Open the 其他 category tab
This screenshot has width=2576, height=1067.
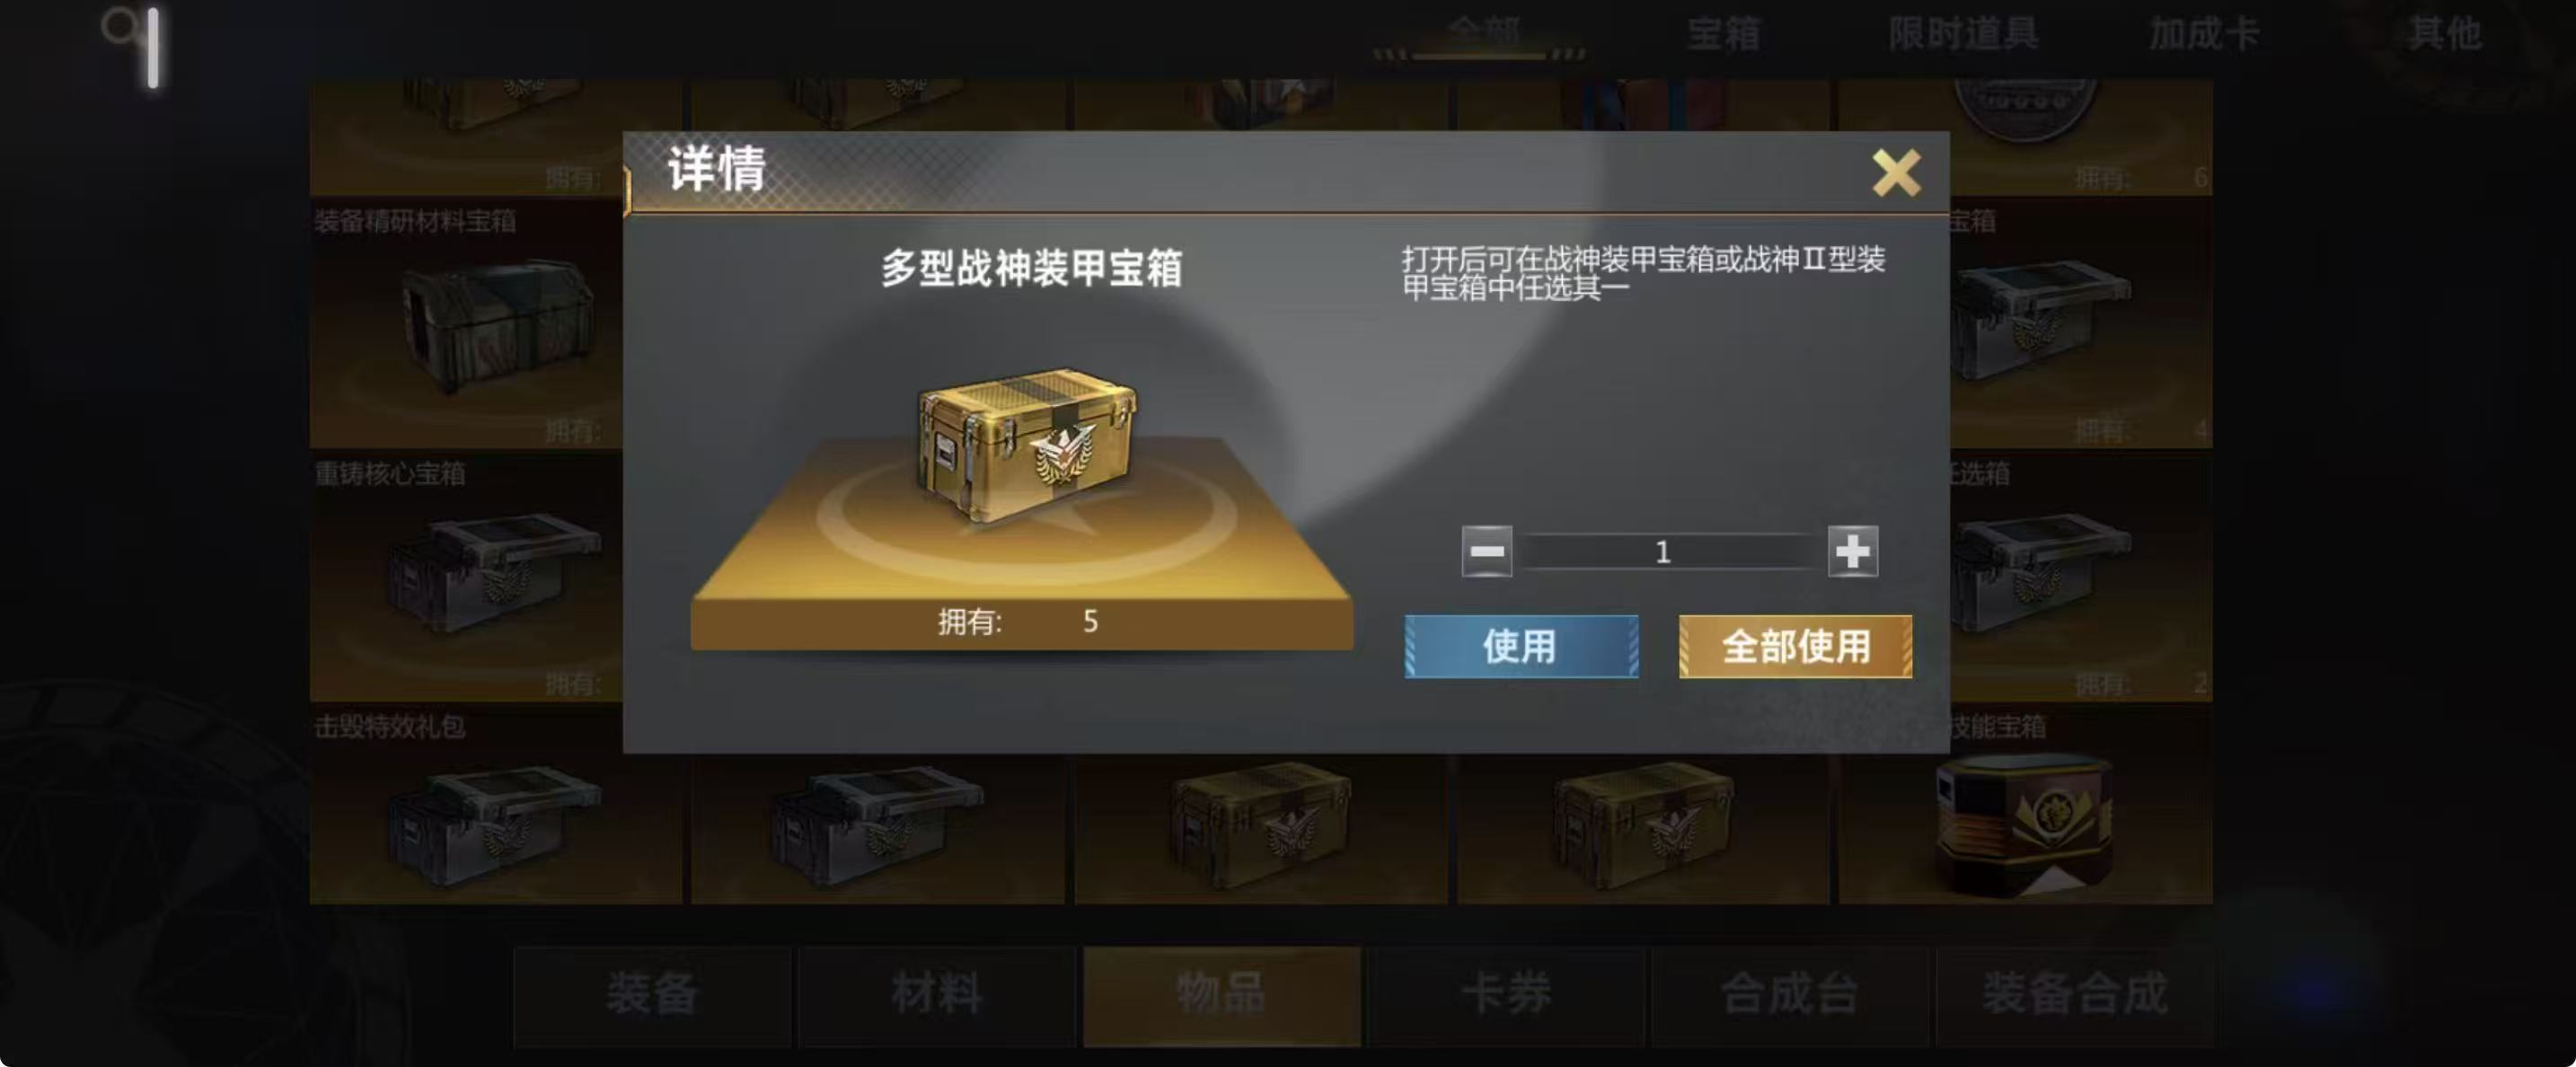click(x=2444, y=34)
